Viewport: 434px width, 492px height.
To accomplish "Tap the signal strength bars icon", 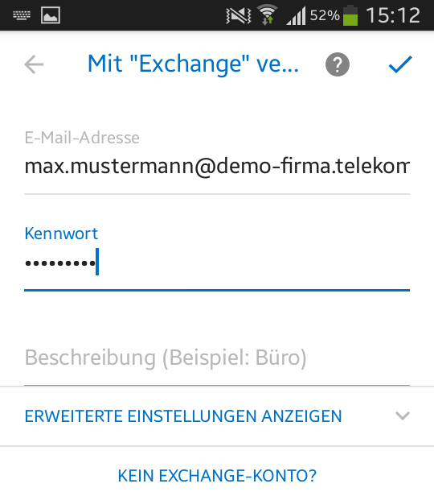I will coord(296,16).
